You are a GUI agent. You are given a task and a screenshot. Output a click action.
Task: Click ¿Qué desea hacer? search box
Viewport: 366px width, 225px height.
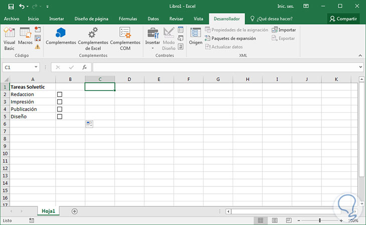point(271,19)
